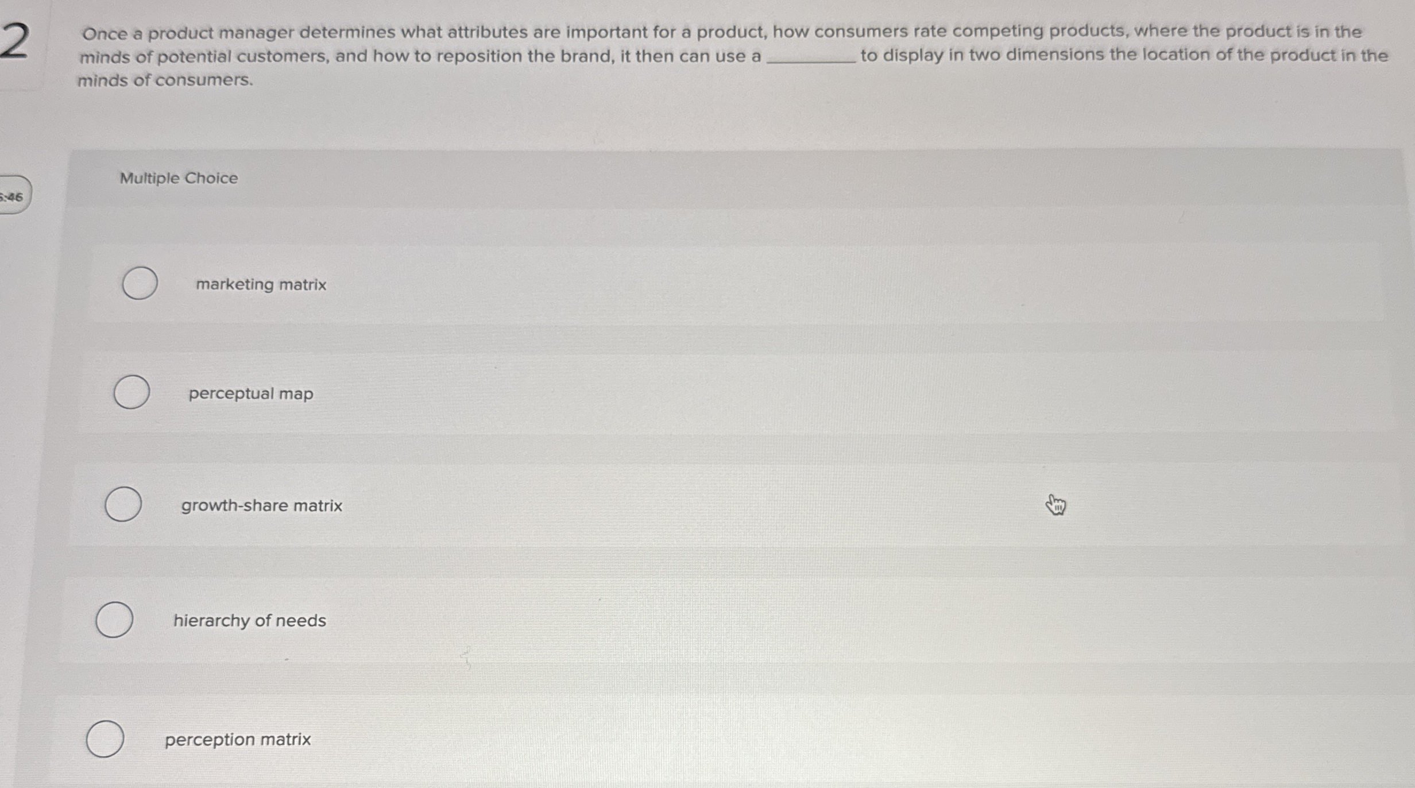The image size is (1415, 788).
Task: Click the 'perceptual map' answer label text
Action: tap(250, 395)
